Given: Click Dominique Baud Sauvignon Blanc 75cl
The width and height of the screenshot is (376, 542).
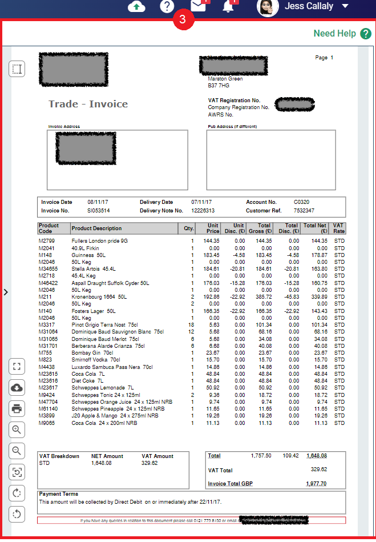Looking at the screenshot, I should click(118, 332).
